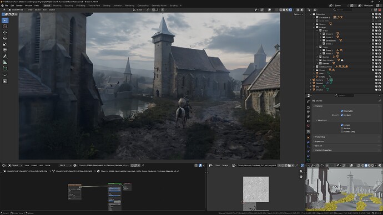Hide the Camera object in viewport via eye icon
The width and height of the screenshot is (383, 215).
(x=376, y=80)
